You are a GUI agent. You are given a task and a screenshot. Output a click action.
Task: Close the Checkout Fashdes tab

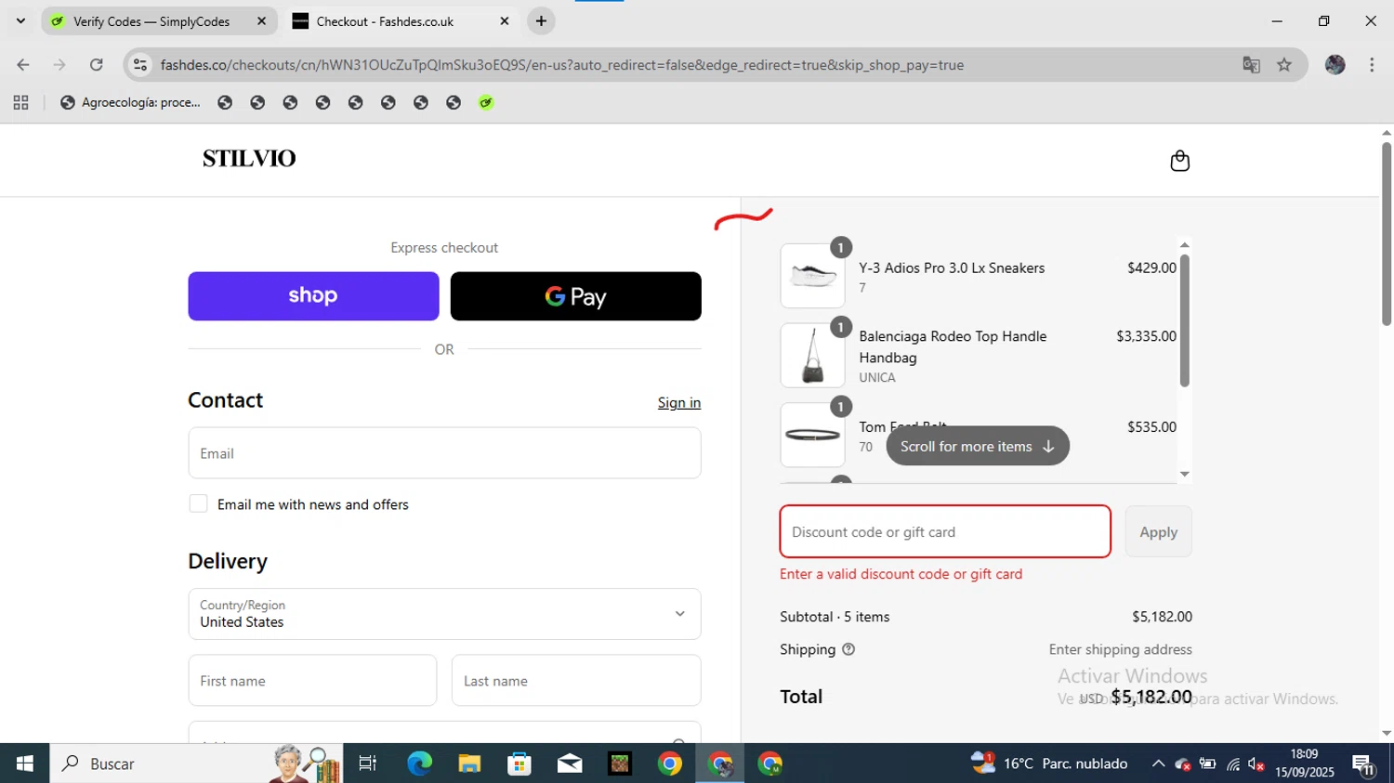click(505, 20)
